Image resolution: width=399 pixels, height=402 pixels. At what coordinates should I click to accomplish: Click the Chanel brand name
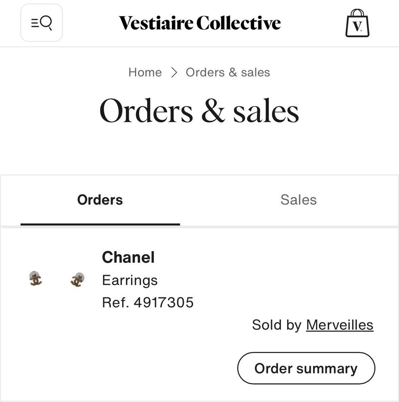128,257
